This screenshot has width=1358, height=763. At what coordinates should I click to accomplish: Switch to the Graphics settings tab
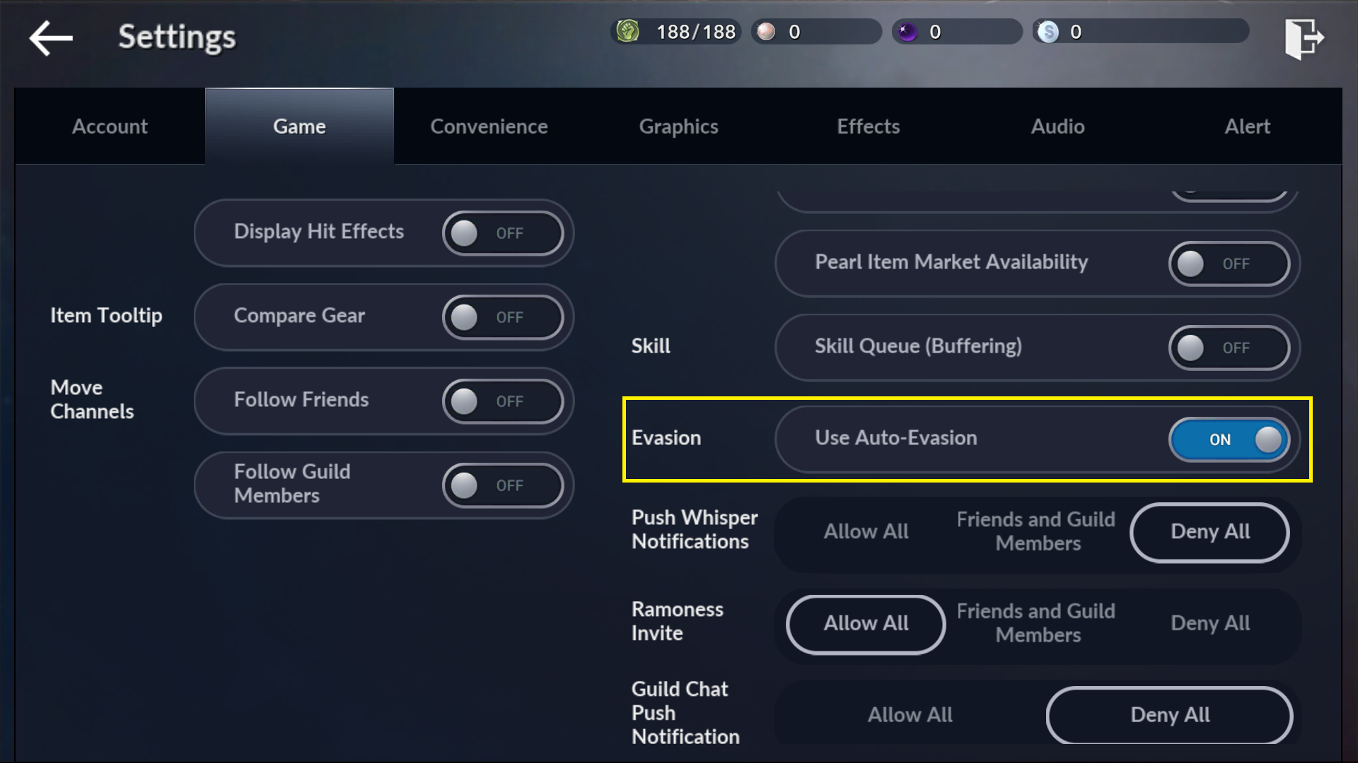[x=679, y=126]
